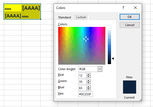Click the Cancel button
The height and width of the screenshot is (107, 153).
tap(130, 25)
